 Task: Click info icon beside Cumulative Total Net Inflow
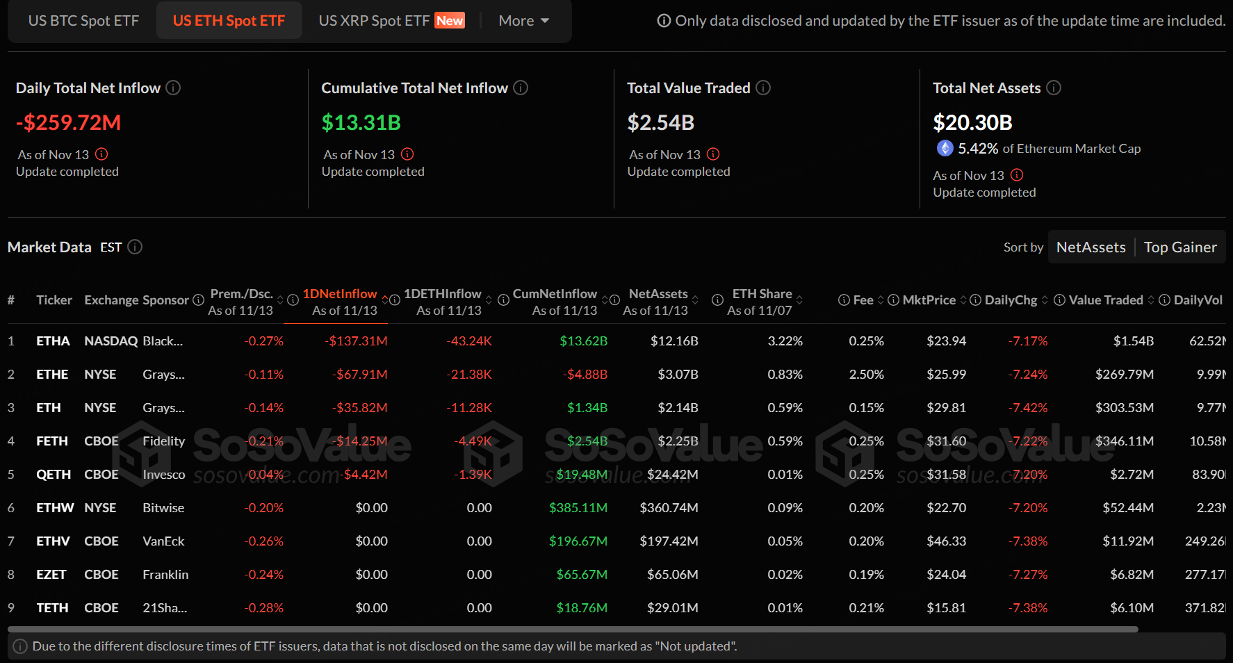tap(521, 88)
